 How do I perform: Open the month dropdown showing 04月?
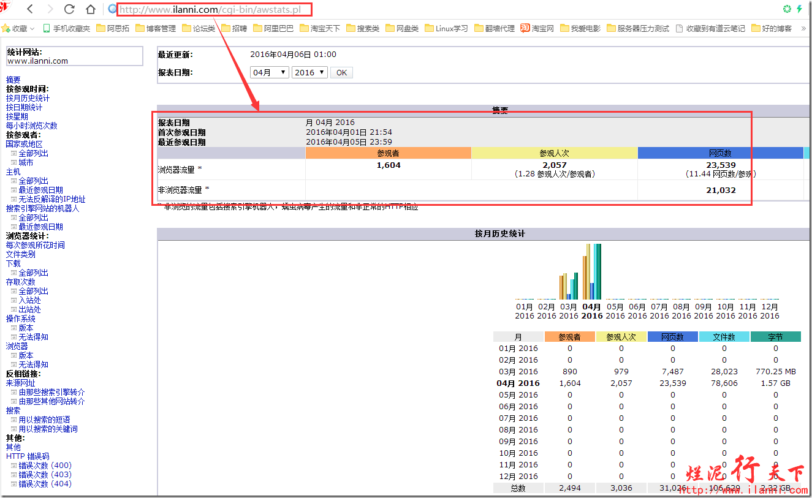point(270,72)
